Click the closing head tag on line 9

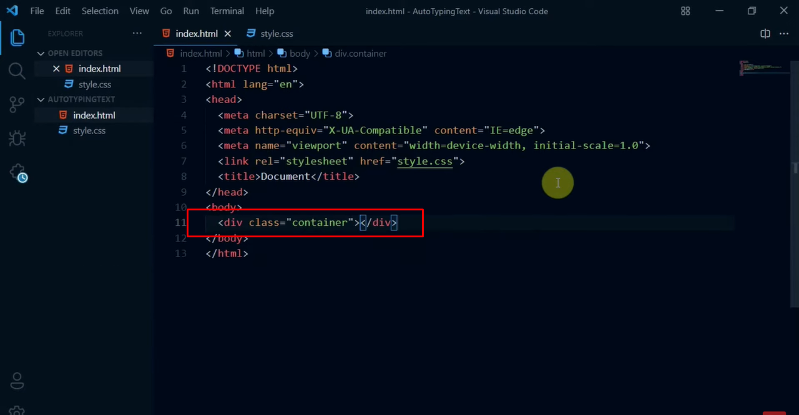point(227,192)
